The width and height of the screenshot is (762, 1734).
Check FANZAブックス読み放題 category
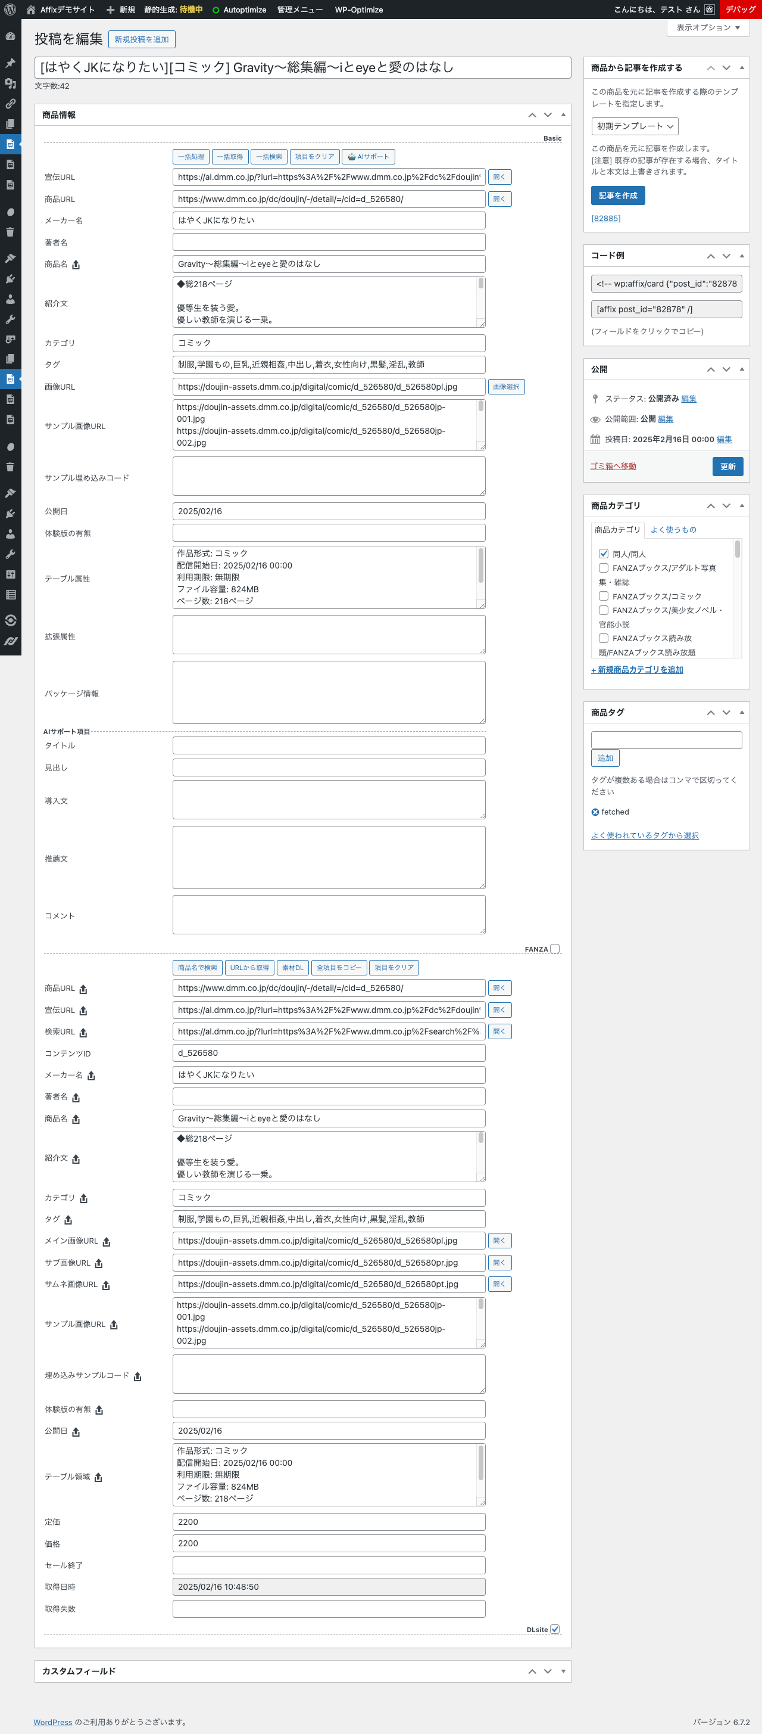tap(603, 638)
